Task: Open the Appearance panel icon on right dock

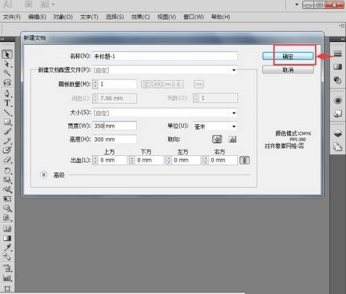Action: [x=338, y=100]
